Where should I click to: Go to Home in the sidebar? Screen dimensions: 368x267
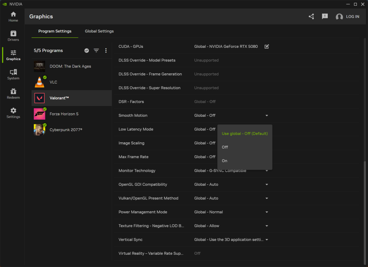pyautogui.click(x=13, y=17)
